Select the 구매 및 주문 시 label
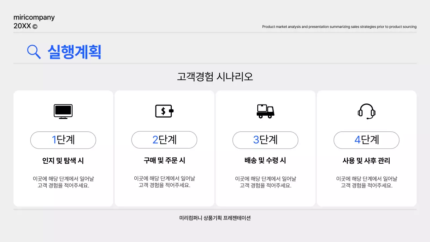 click(x=164, y=160)
